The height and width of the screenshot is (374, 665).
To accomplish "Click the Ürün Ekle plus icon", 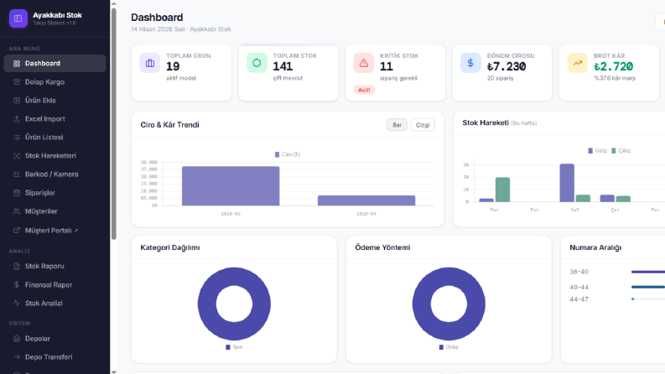I will coord(17,101).
